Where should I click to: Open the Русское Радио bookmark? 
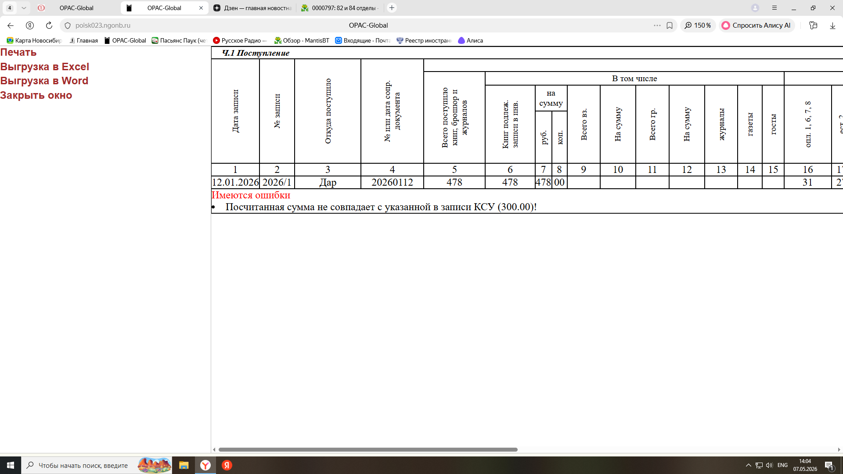pyautogui.click(x=240, y=40)
